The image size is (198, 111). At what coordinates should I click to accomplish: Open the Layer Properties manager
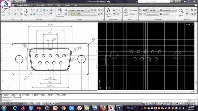tap(60, 12)
